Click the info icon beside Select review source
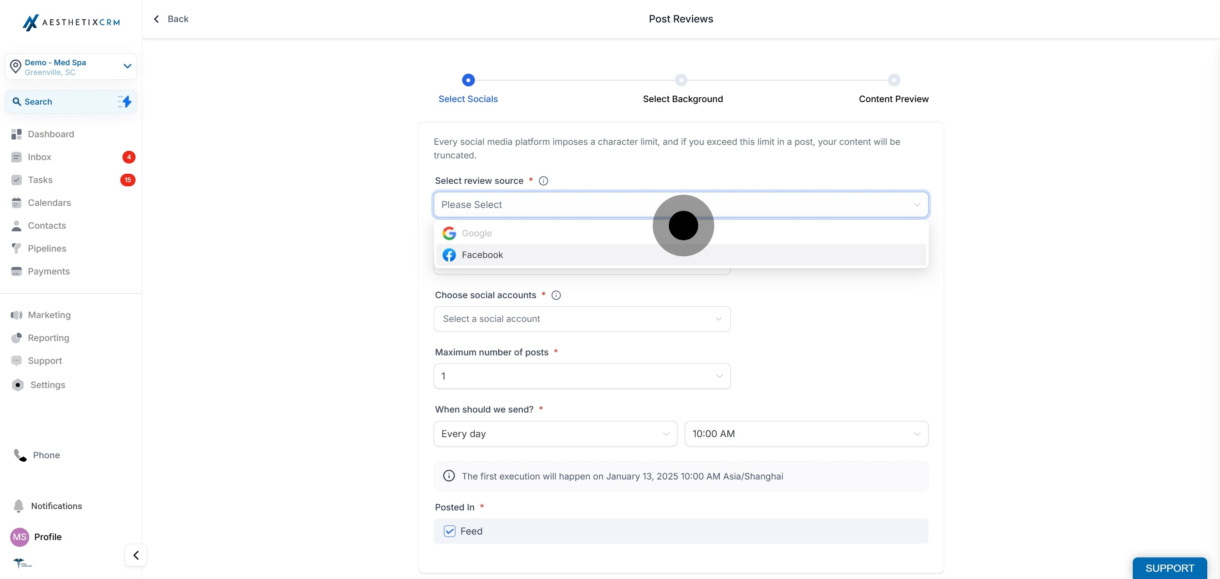 pos(543,181)
